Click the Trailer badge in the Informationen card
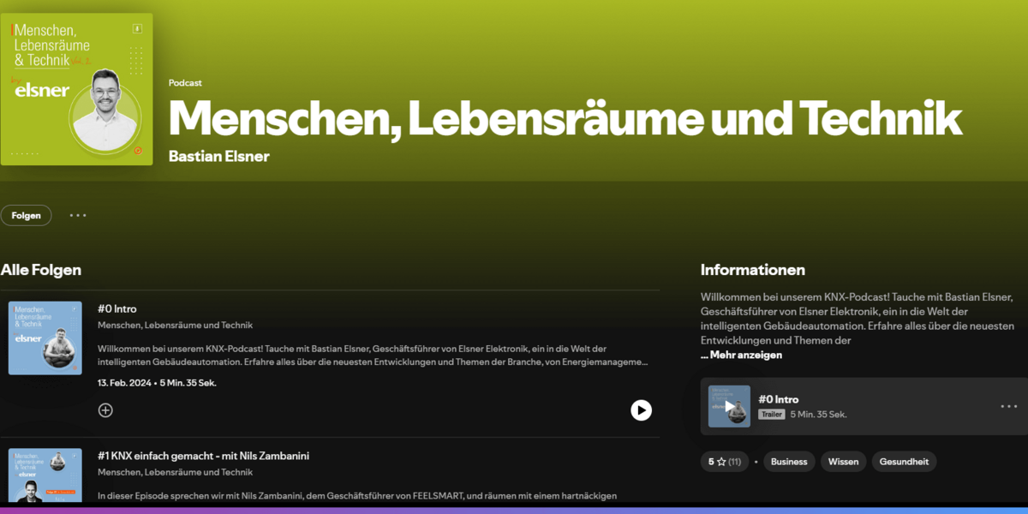Viewport: 1028px width, 514px height. (x=772, y=415)
